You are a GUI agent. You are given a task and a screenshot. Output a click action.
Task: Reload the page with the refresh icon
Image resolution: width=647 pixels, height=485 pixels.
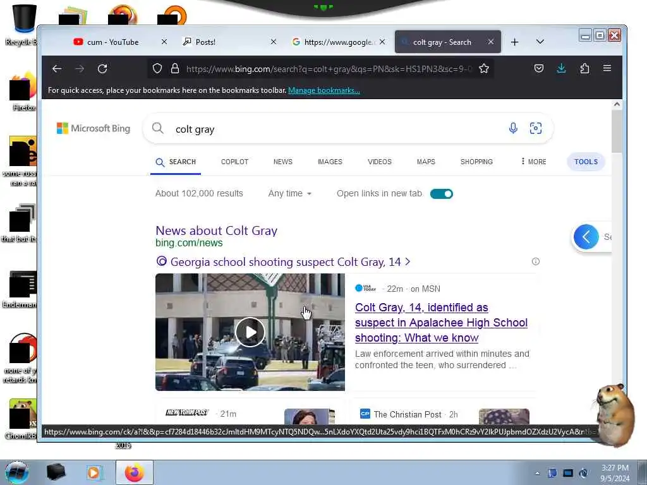(x=102, y=69)
